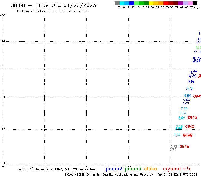
Task: Click the cyan 6 ft legend swatch
Action: (x=122, y=3)
